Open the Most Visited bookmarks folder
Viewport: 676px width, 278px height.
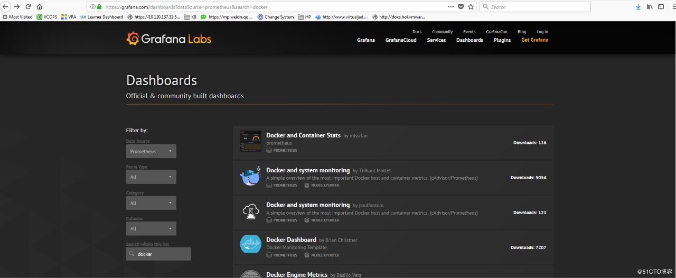pyautogui.click(x=17, y=17)
